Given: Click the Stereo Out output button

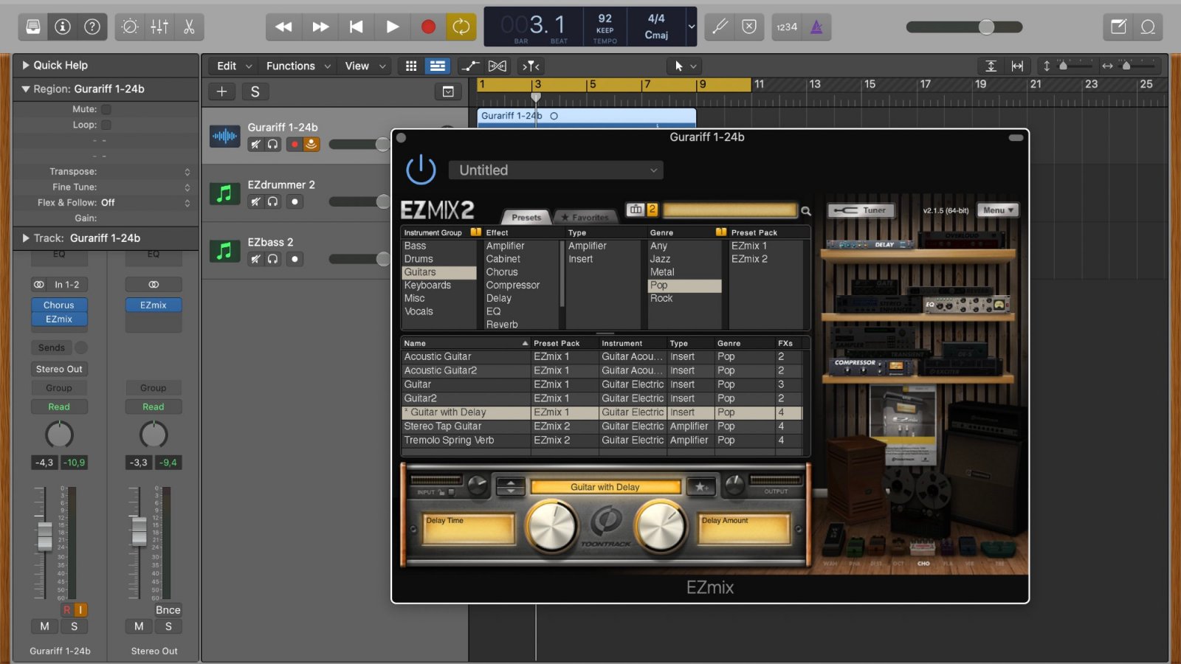Looking at the screenshot, I should (x=59, y=369).
